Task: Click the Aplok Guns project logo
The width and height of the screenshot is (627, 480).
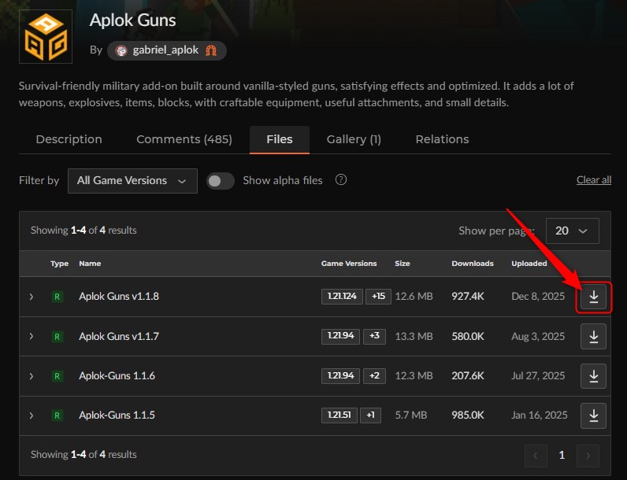Action: point(46,36)
